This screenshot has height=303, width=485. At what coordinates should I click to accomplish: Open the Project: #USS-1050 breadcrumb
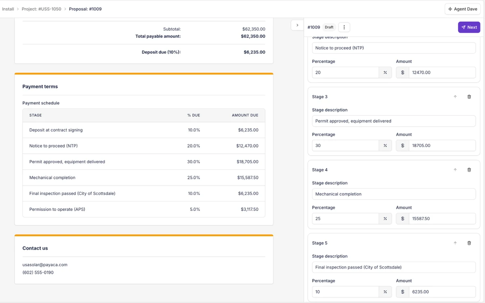41,9
